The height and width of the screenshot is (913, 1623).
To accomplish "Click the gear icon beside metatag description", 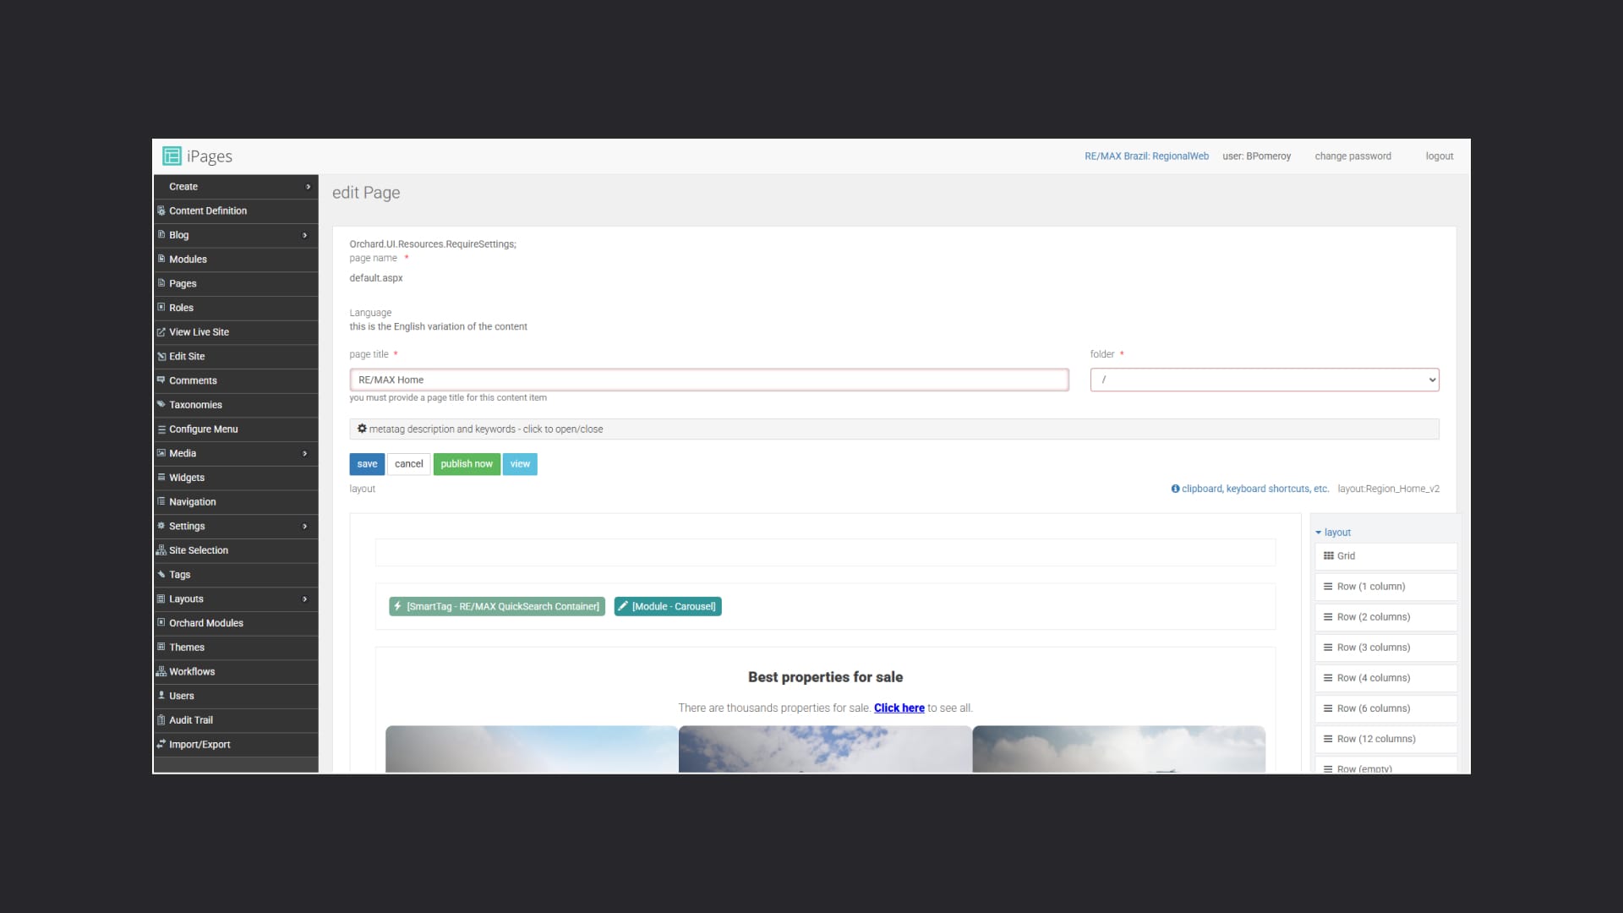I will point(362,429).
